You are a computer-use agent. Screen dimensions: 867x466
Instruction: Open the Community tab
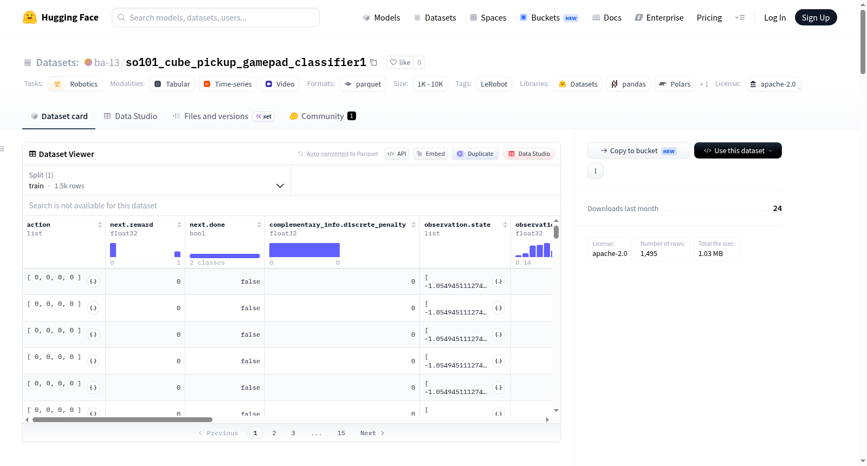pos(322,116)
